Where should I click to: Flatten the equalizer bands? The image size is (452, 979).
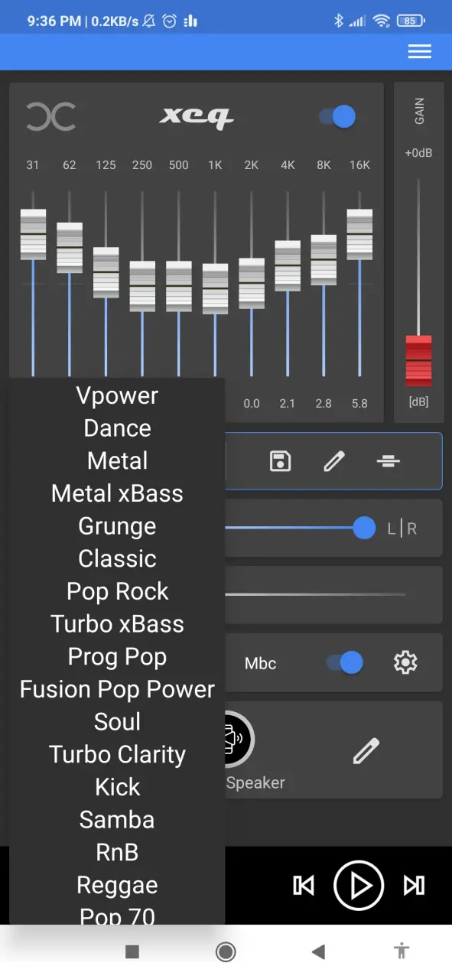[x=389, y=461]
